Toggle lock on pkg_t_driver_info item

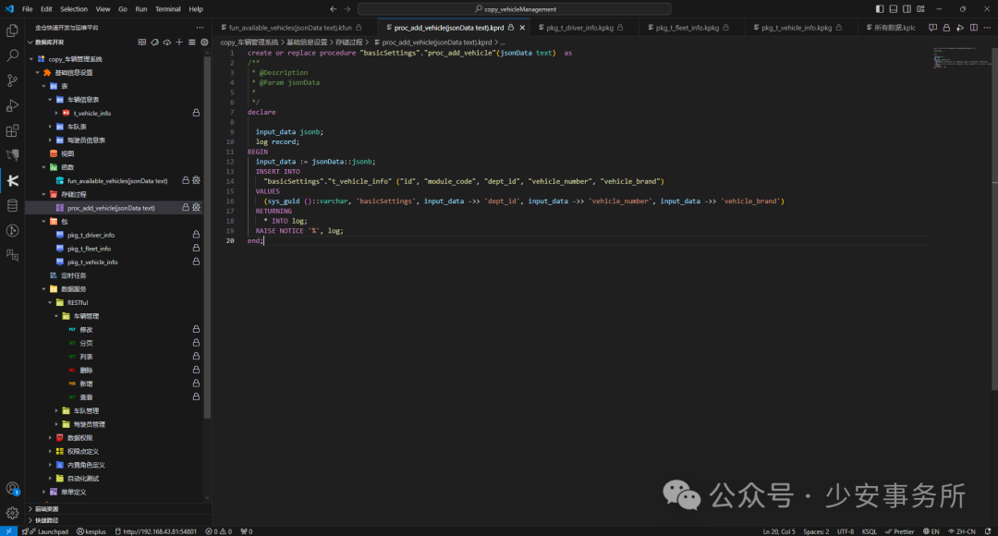coord(196,235)
